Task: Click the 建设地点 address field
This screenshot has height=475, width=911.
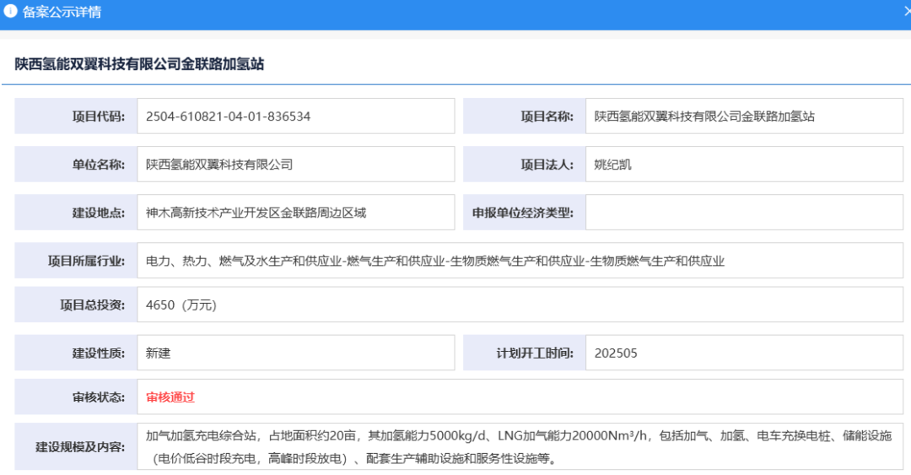Action: pyautogui.click(x=295, y=213)
